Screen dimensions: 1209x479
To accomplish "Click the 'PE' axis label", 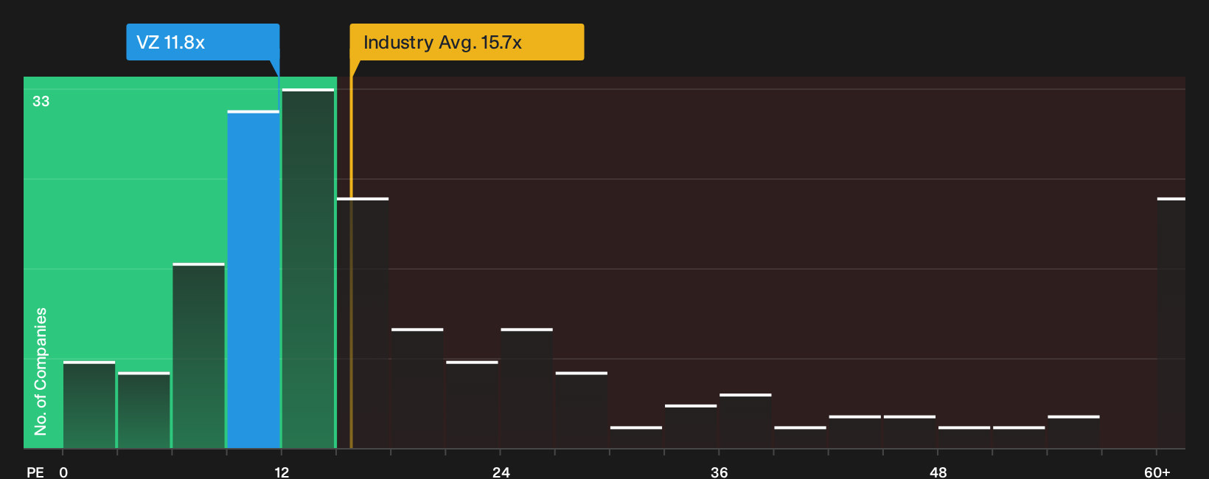I will pyautogui.click(x=35, y=472).
